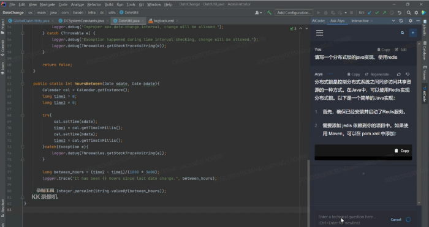
Task: Open Search Everywhere magnifier in toolbar
Action: [409, 13]
